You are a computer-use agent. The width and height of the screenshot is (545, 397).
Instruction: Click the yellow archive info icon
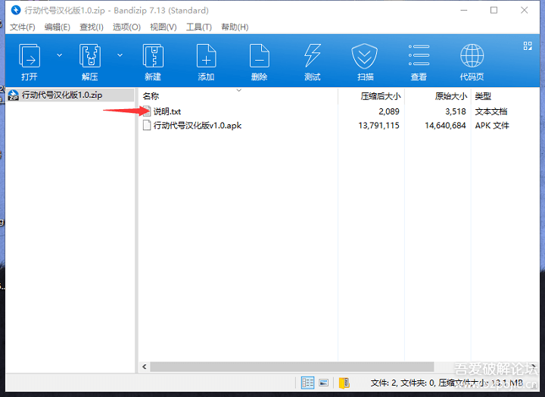[344, 383]
